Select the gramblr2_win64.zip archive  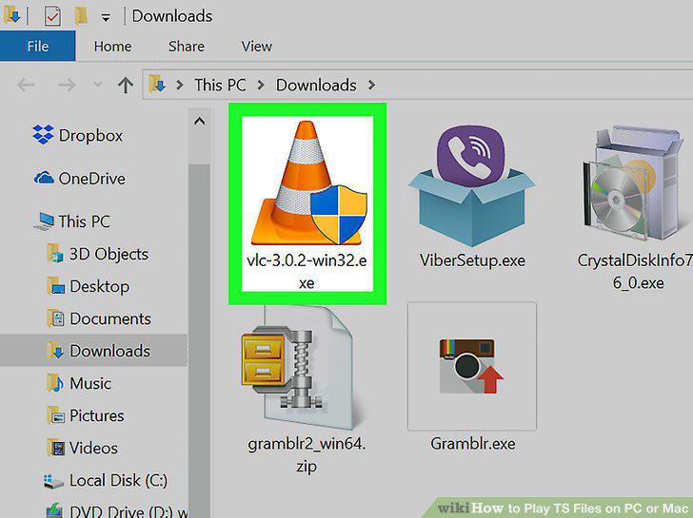tap(307, 390)
